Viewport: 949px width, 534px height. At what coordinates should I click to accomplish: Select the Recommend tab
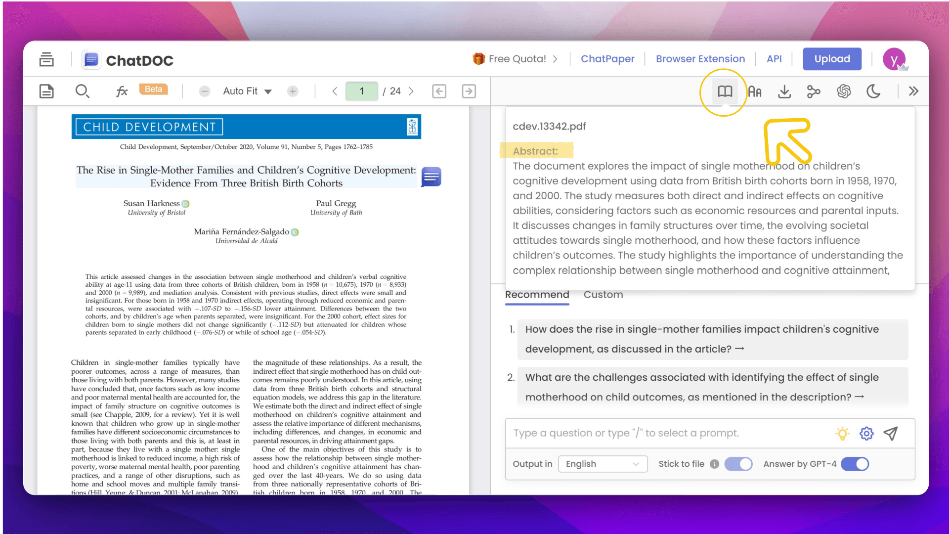(x=537, y=295)
